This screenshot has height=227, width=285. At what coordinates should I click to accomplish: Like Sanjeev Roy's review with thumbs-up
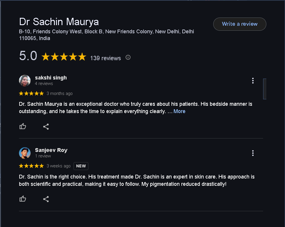click(23, 199)
